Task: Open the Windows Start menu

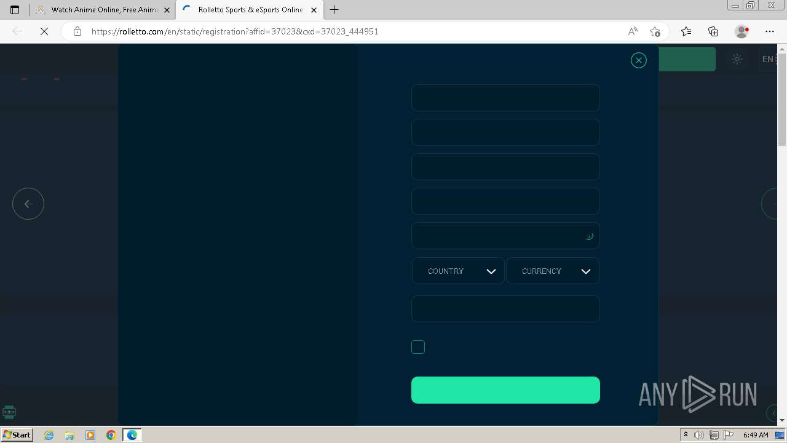Action: point(17,434)
